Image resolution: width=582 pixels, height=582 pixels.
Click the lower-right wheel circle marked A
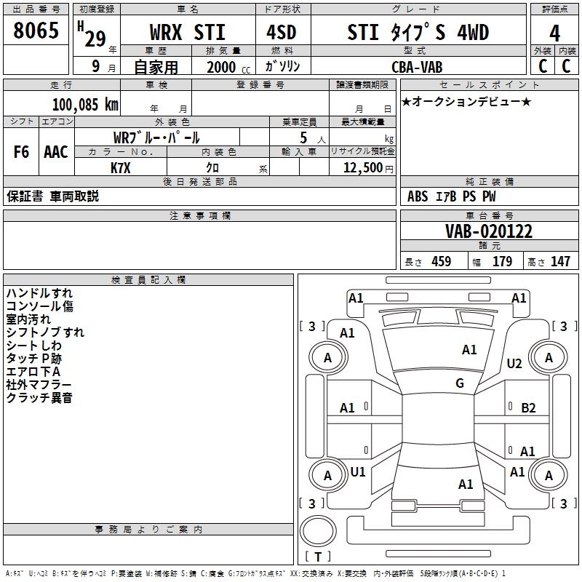(x=549, y=475)
